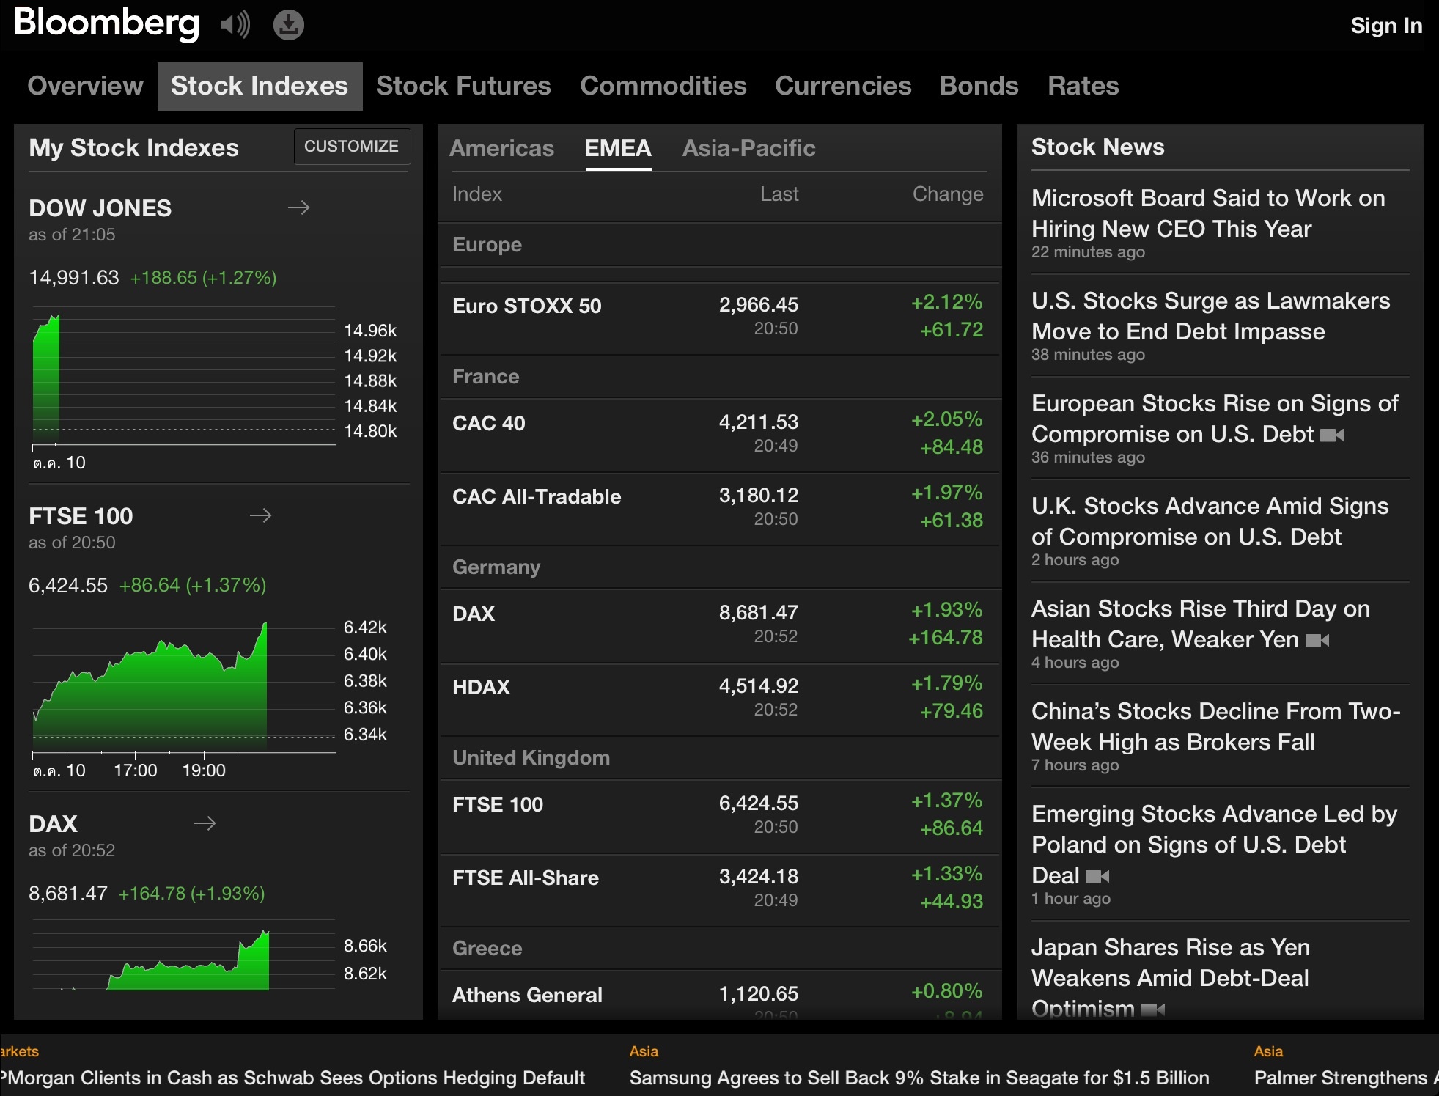
Task: Switch to the Bonds tab
Action: pyautogui.click(x=979, y=86)
